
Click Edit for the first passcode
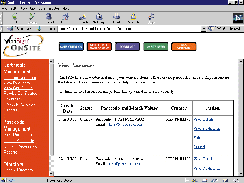click(197, 137)
